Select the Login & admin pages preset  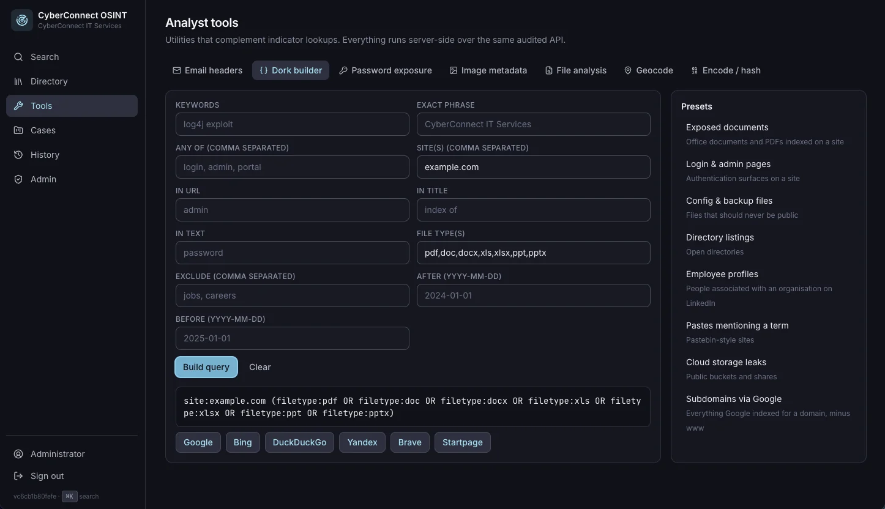769,171
